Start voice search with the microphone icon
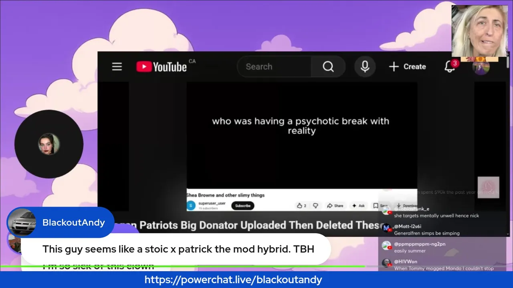 click(365, 66)
